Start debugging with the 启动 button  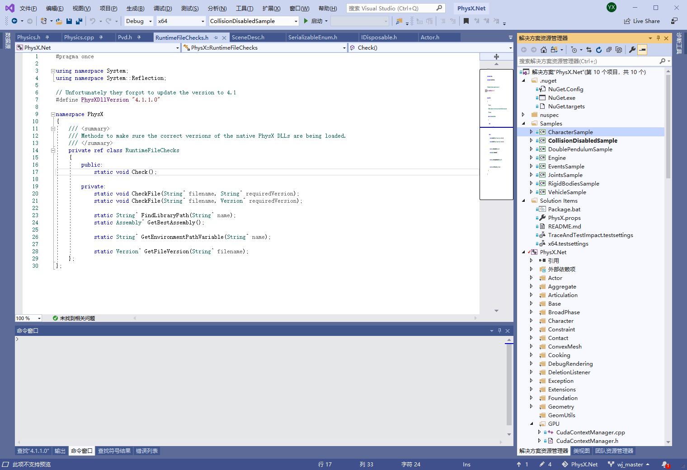click(x=315, y=21)
